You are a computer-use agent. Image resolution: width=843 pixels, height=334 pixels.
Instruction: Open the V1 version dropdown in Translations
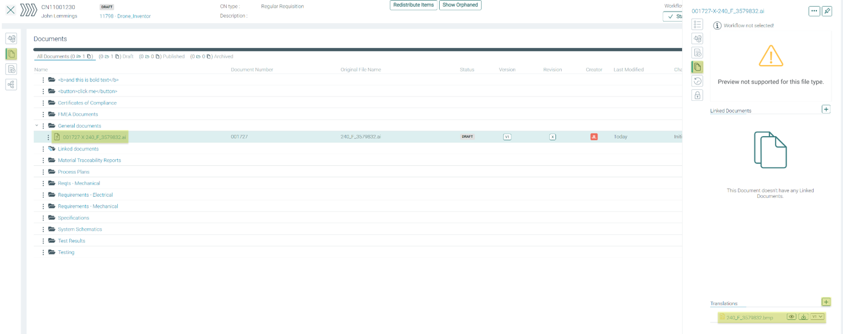point(817,317)
